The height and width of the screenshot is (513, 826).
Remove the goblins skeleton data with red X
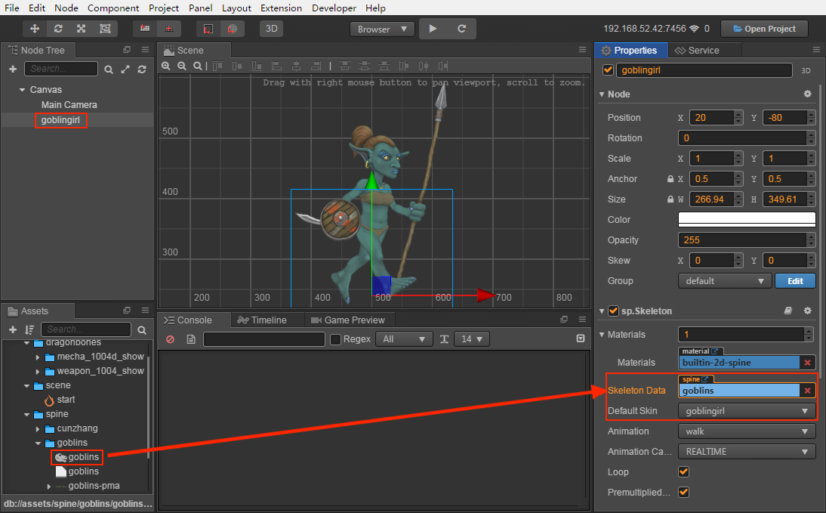(808, 391)
